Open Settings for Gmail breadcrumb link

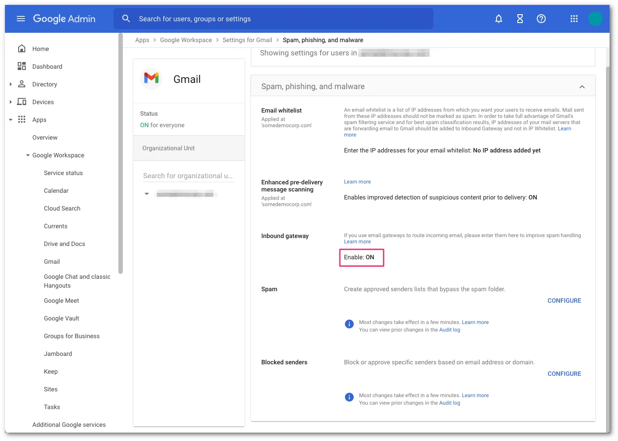click(x=247, y=40)
